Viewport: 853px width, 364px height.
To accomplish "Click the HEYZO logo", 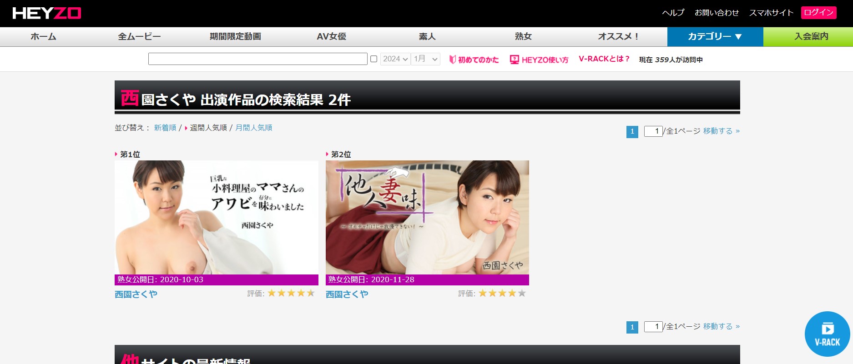I will tap(46, 13).
